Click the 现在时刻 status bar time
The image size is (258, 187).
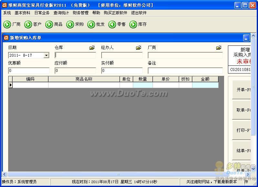coord(114,182)
